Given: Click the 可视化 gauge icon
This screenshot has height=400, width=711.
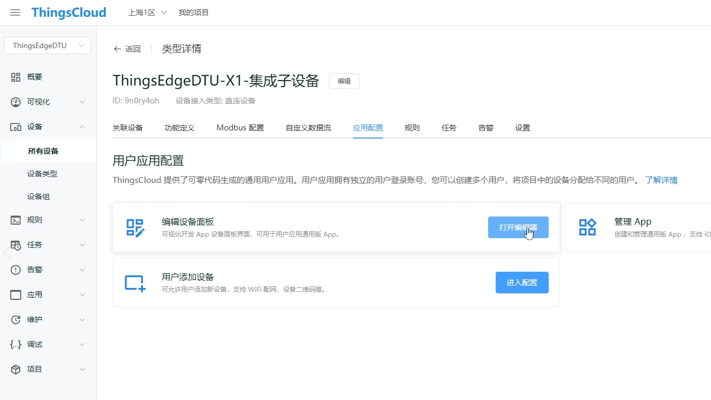Looking at the screenshot, I should [16, 102].
